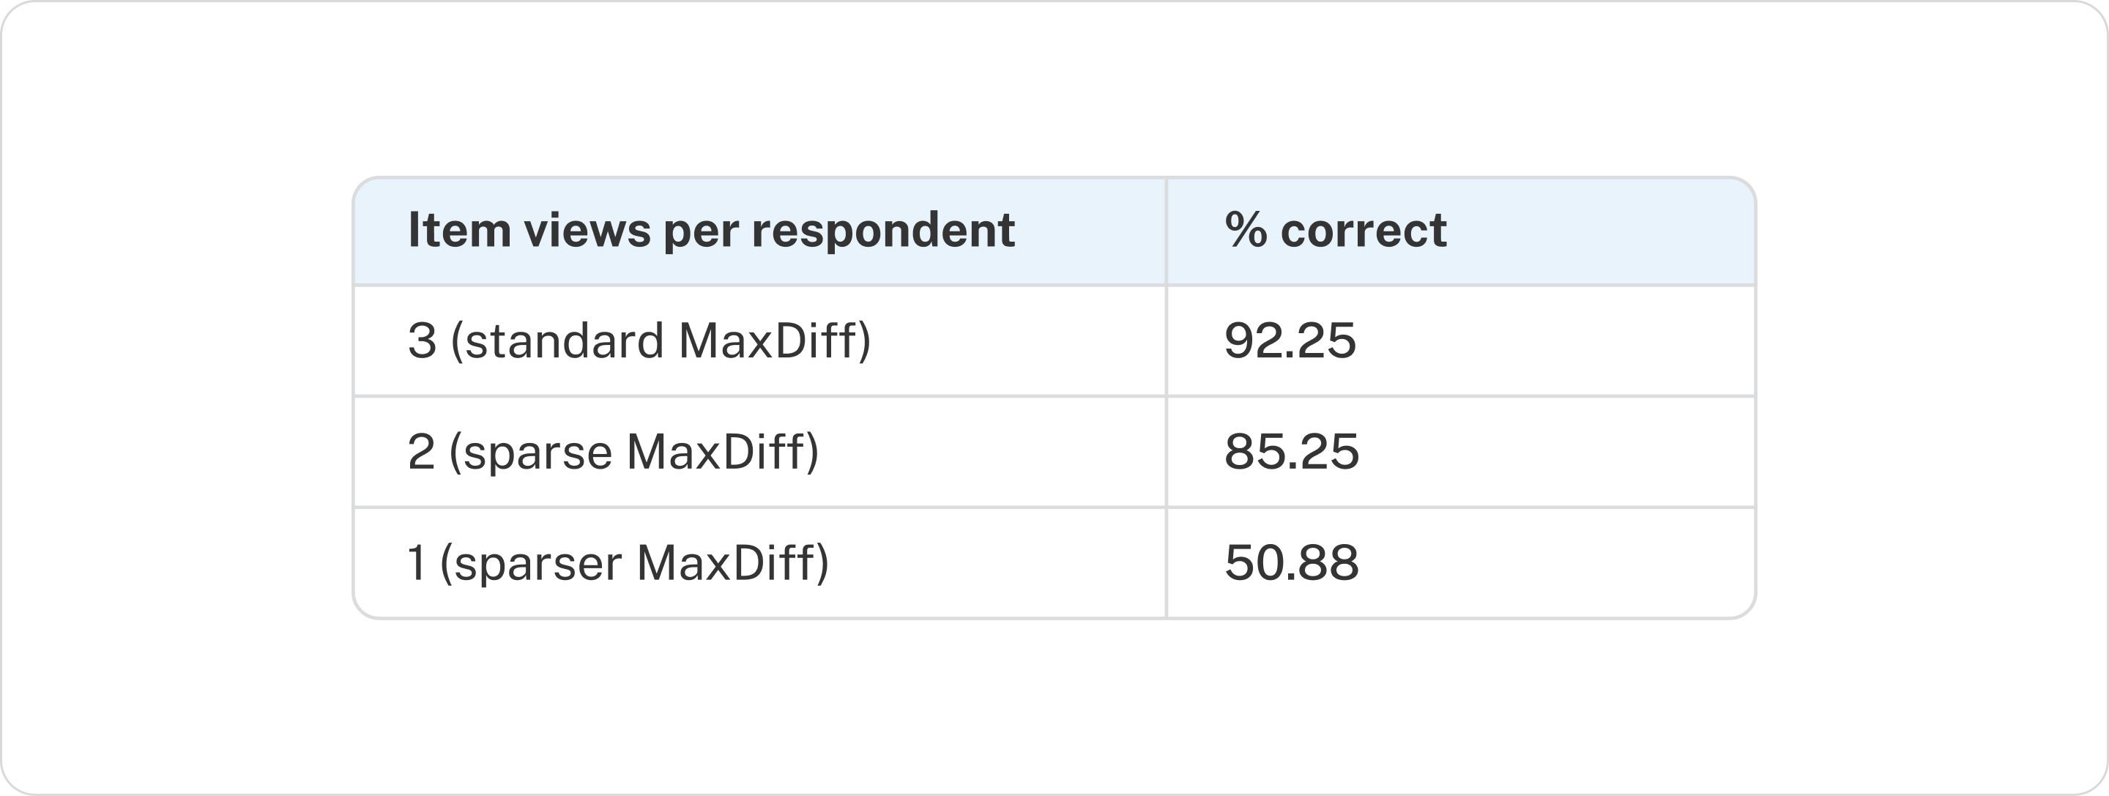Click the "% correct" column header
The height and width of the screenshot is (796, 2109).
point(1335,230)
